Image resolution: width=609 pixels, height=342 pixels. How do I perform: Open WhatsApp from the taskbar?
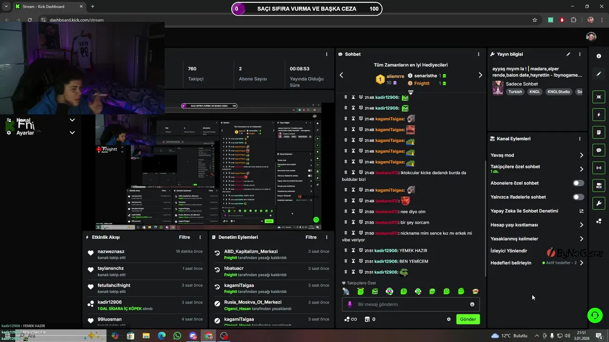tap(177, 336)
